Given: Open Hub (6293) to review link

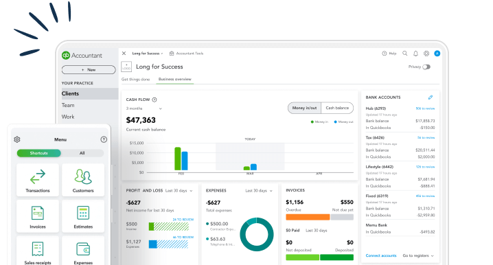Looking at the screenshot, I should click(x=425, y=108).
